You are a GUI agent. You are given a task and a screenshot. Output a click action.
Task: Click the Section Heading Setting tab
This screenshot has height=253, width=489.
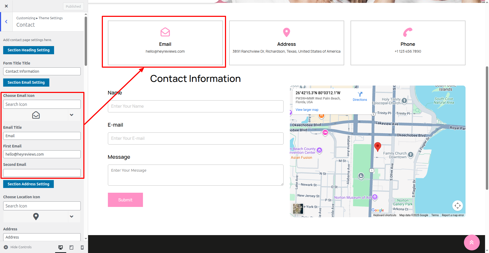(28, 50)
